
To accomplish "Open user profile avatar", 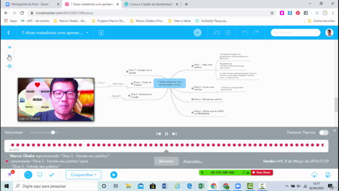I will pos(329,32).
